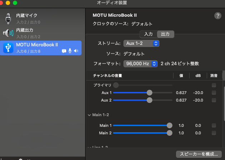Mute the Aux 2 channel
The image size is (225, 160).
[214, 100]
